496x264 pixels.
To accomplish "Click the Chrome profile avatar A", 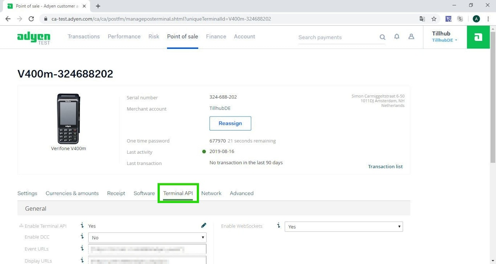I will (476, 19).
